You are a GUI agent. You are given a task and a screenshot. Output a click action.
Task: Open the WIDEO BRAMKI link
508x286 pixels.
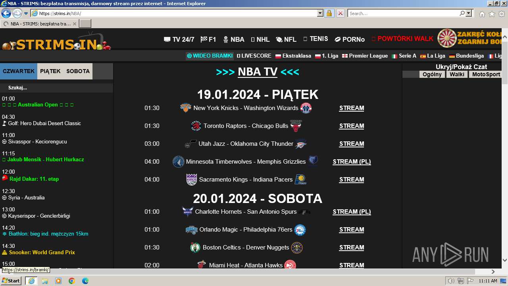click(x=210, y=56)
